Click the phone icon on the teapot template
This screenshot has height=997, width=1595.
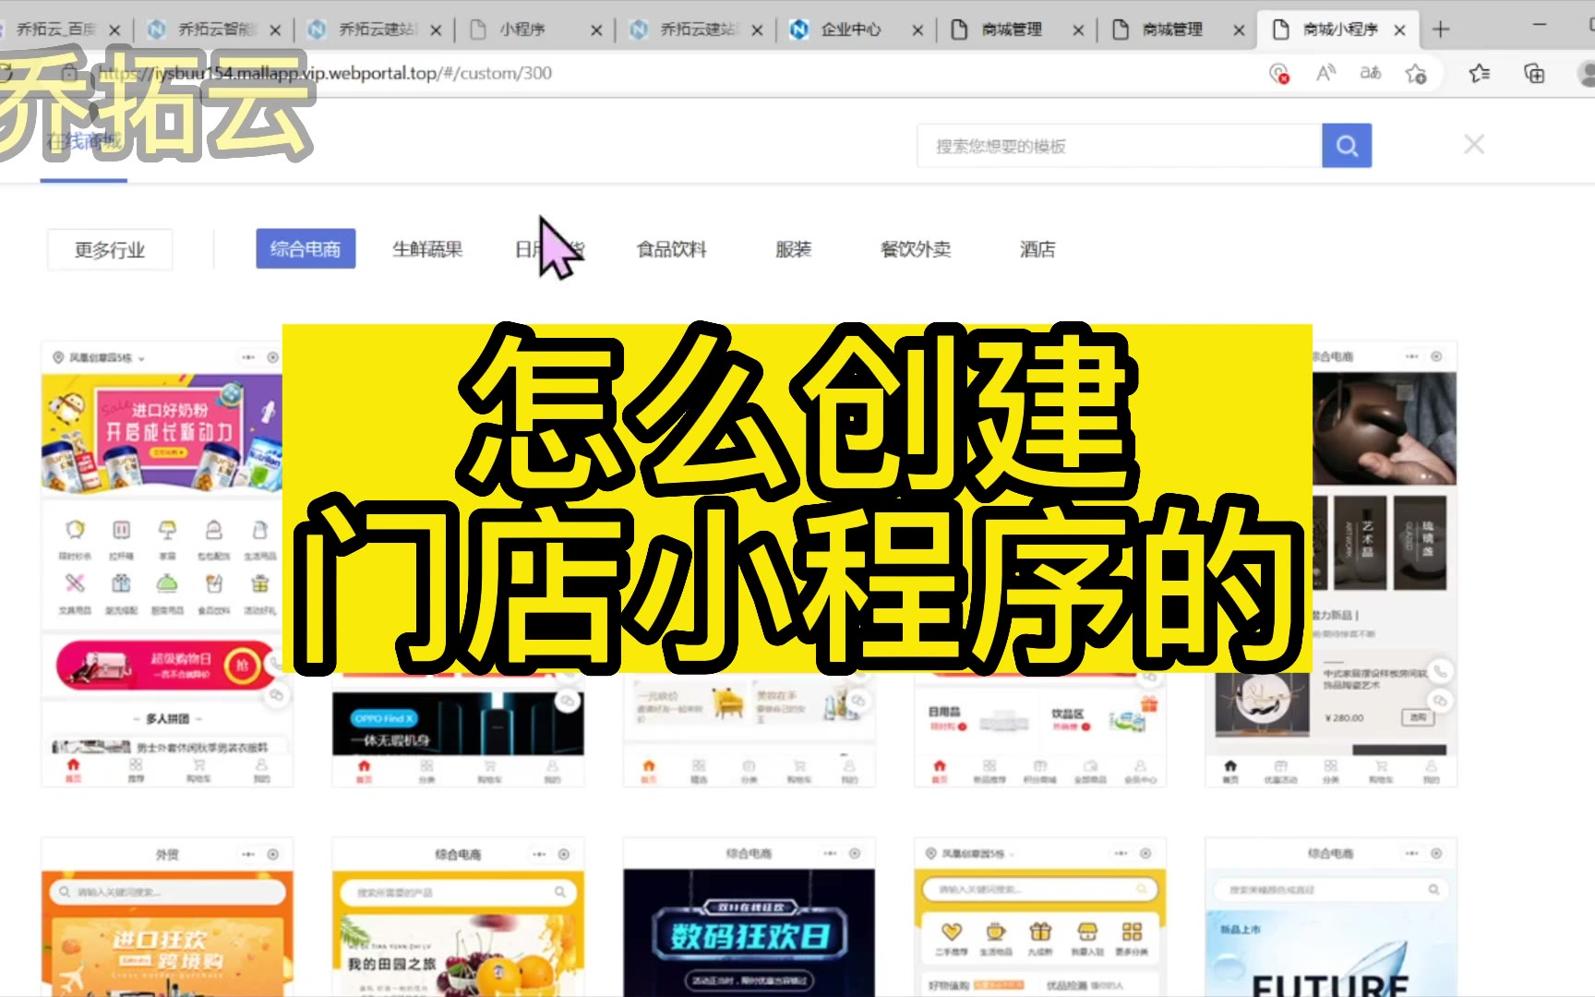tap(1440, 671)
